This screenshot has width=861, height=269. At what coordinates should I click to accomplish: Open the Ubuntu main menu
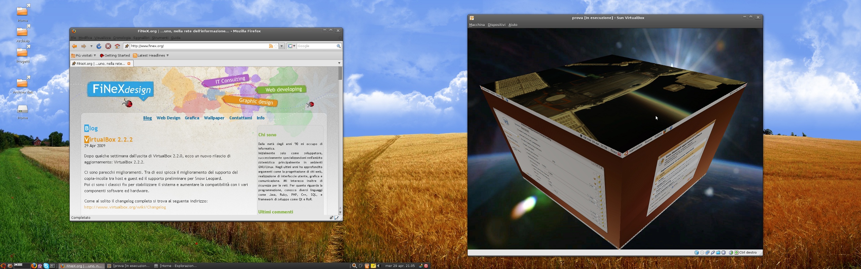click(3, 266)
